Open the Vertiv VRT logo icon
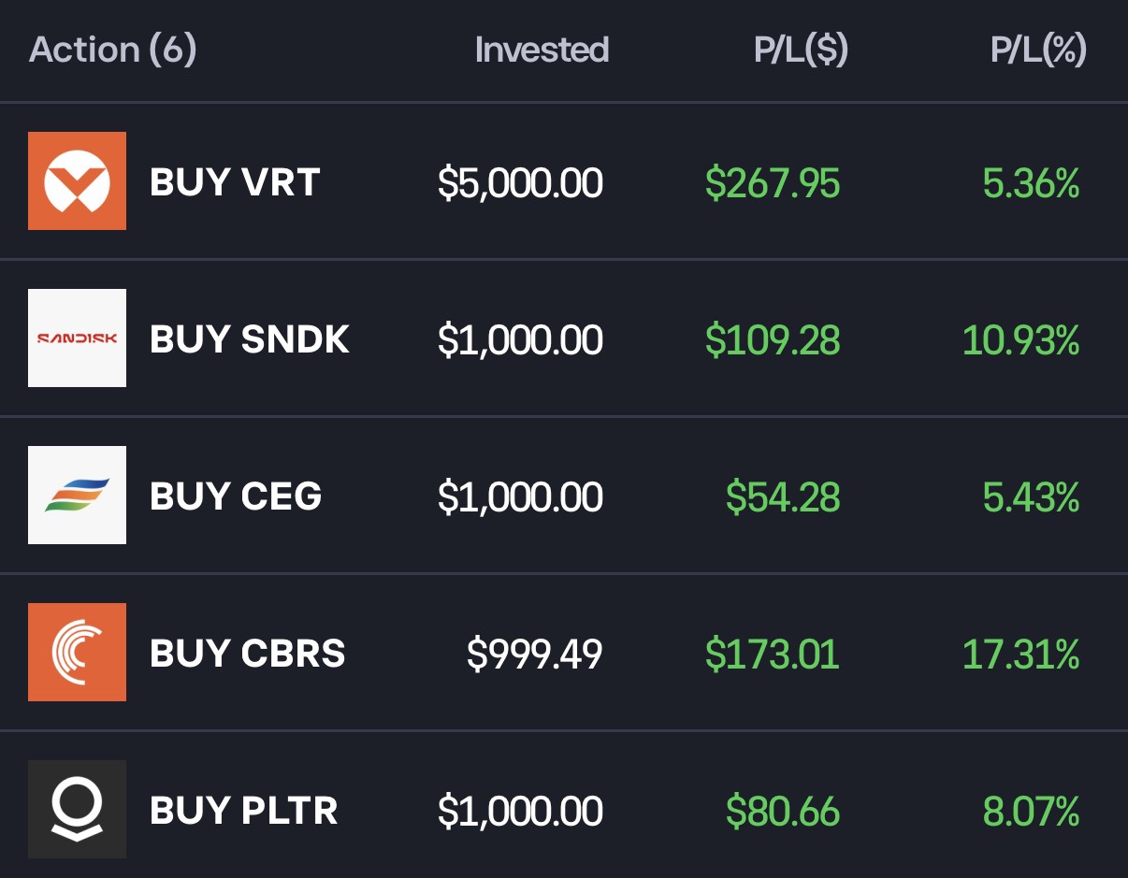 (77, 180)
